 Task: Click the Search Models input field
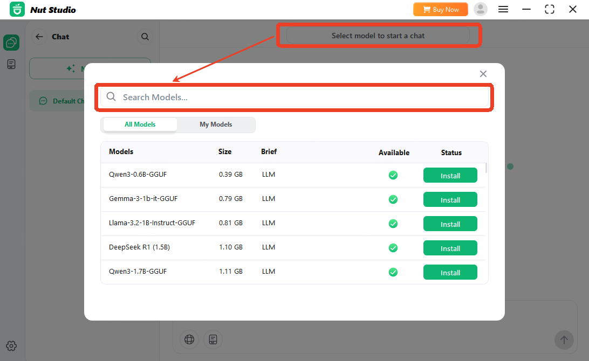294,97
